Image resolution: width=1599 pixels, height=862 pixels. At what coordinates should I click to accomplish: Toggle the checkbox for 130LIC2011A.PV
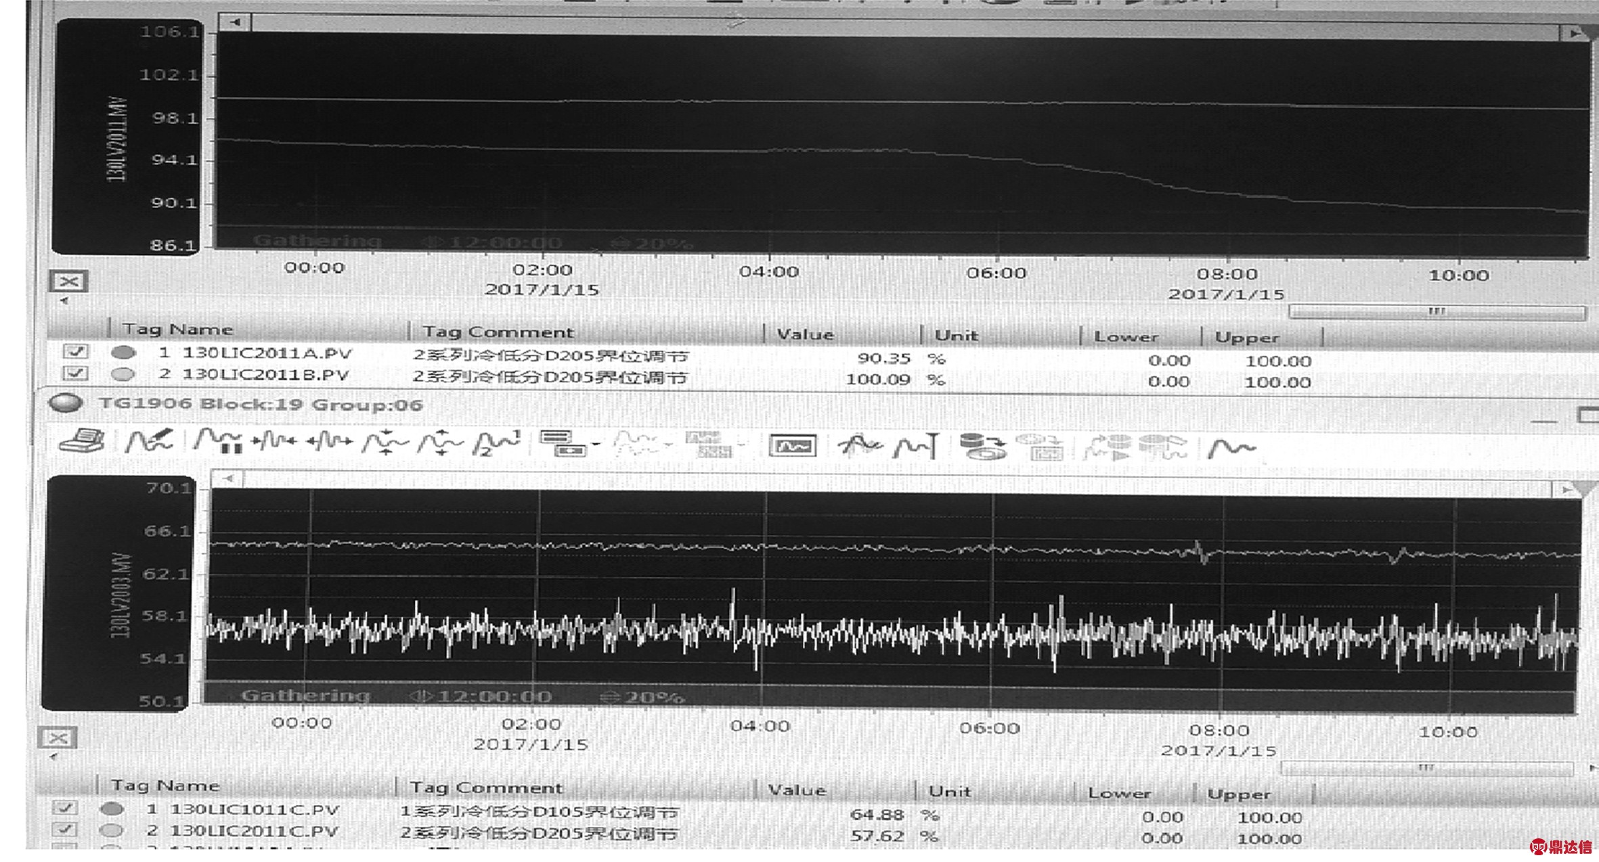tap(75, 351)
